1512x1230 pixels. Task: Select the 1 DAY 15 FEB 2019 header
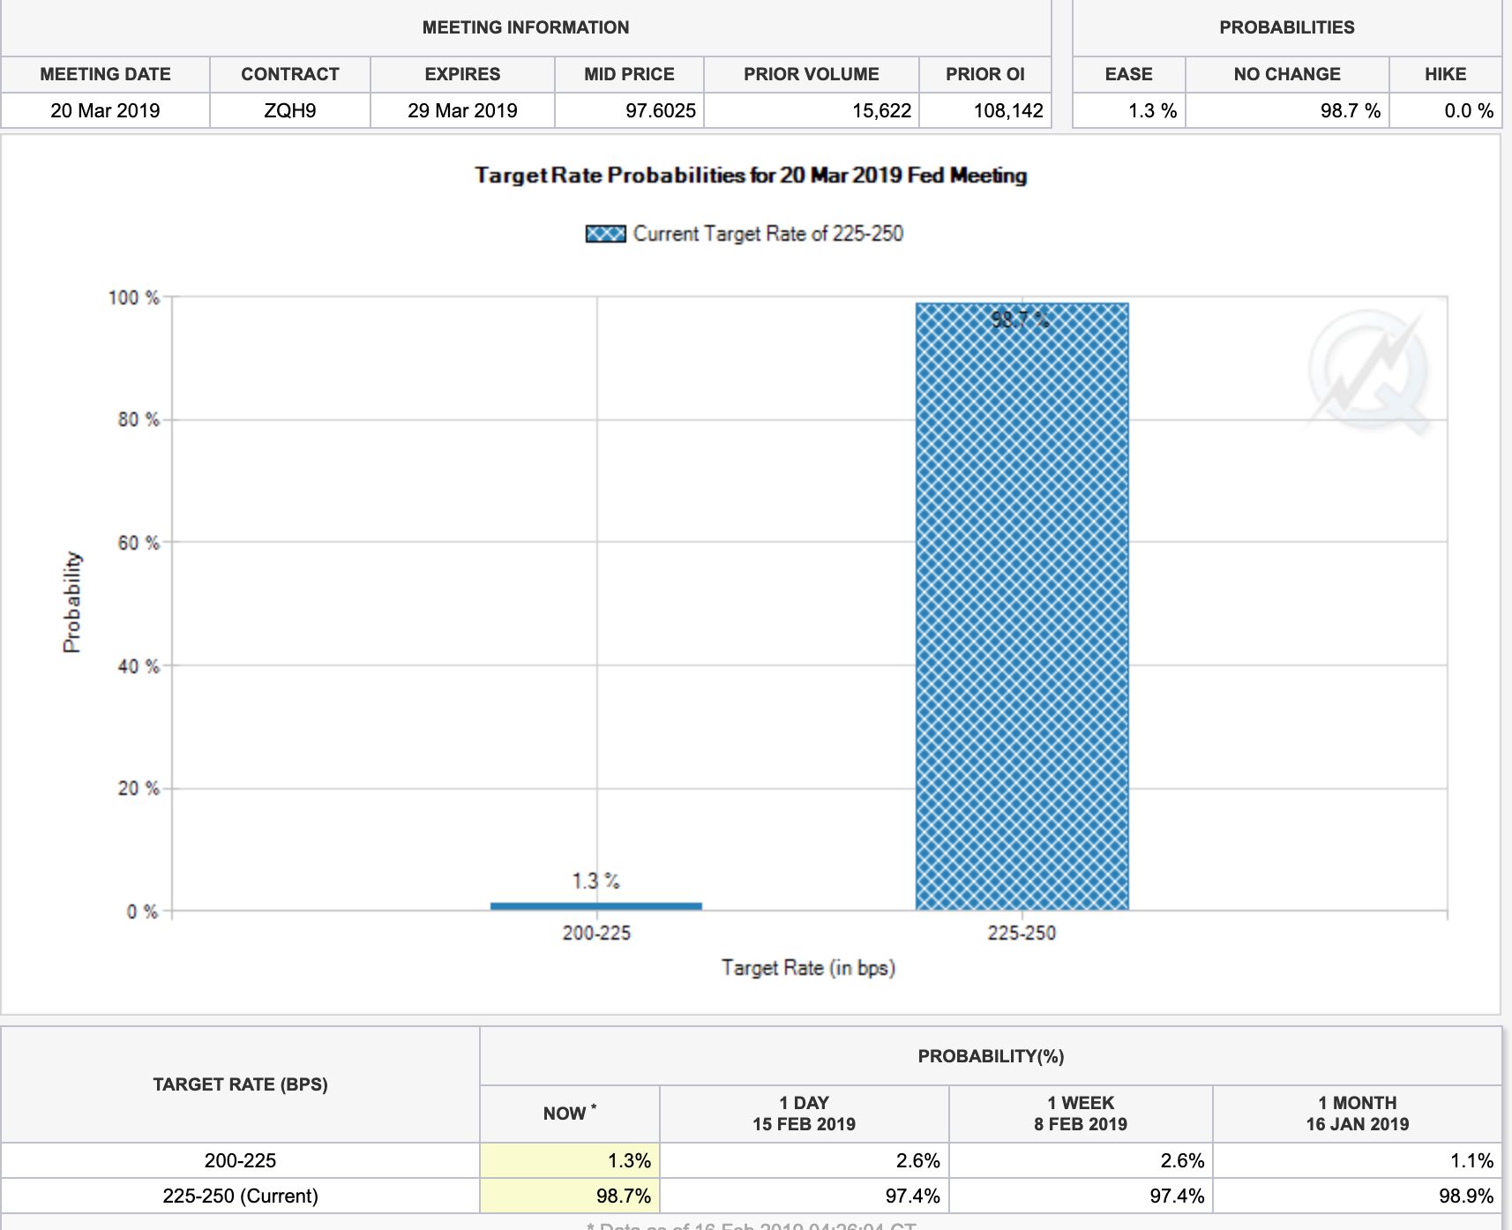(x=804, y=1113)
